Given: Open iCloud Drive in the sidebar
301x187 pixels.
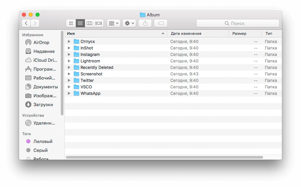Looking at the screenshot, I should click(45, 60).
